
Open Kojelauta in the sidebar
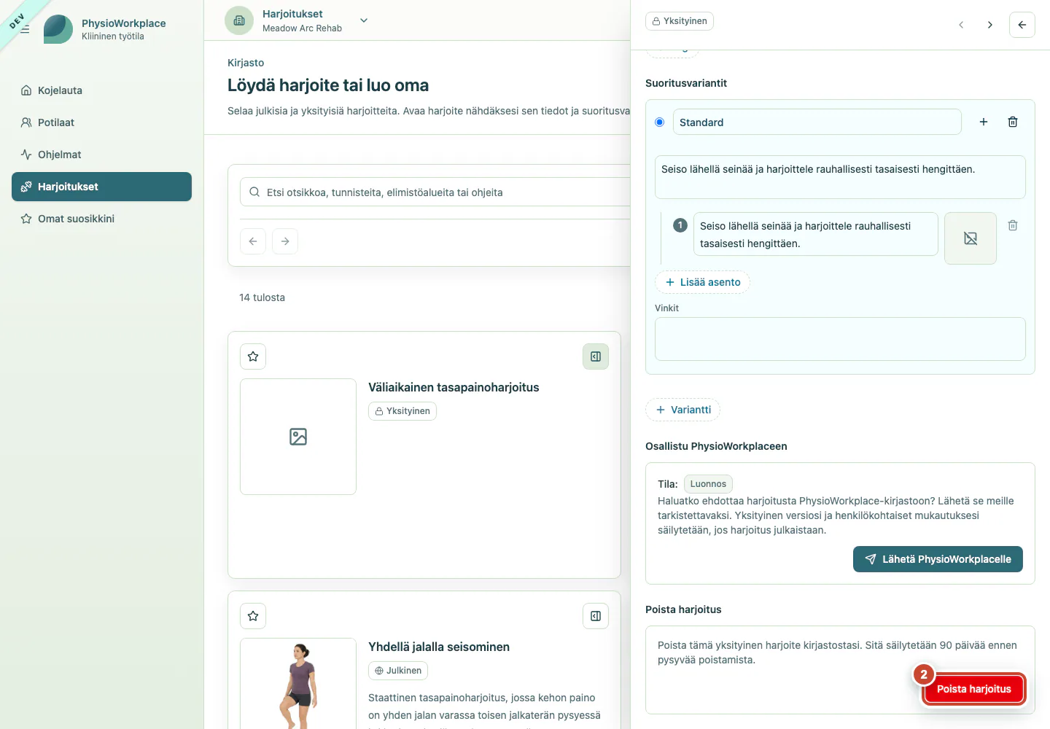pos(101,90)
